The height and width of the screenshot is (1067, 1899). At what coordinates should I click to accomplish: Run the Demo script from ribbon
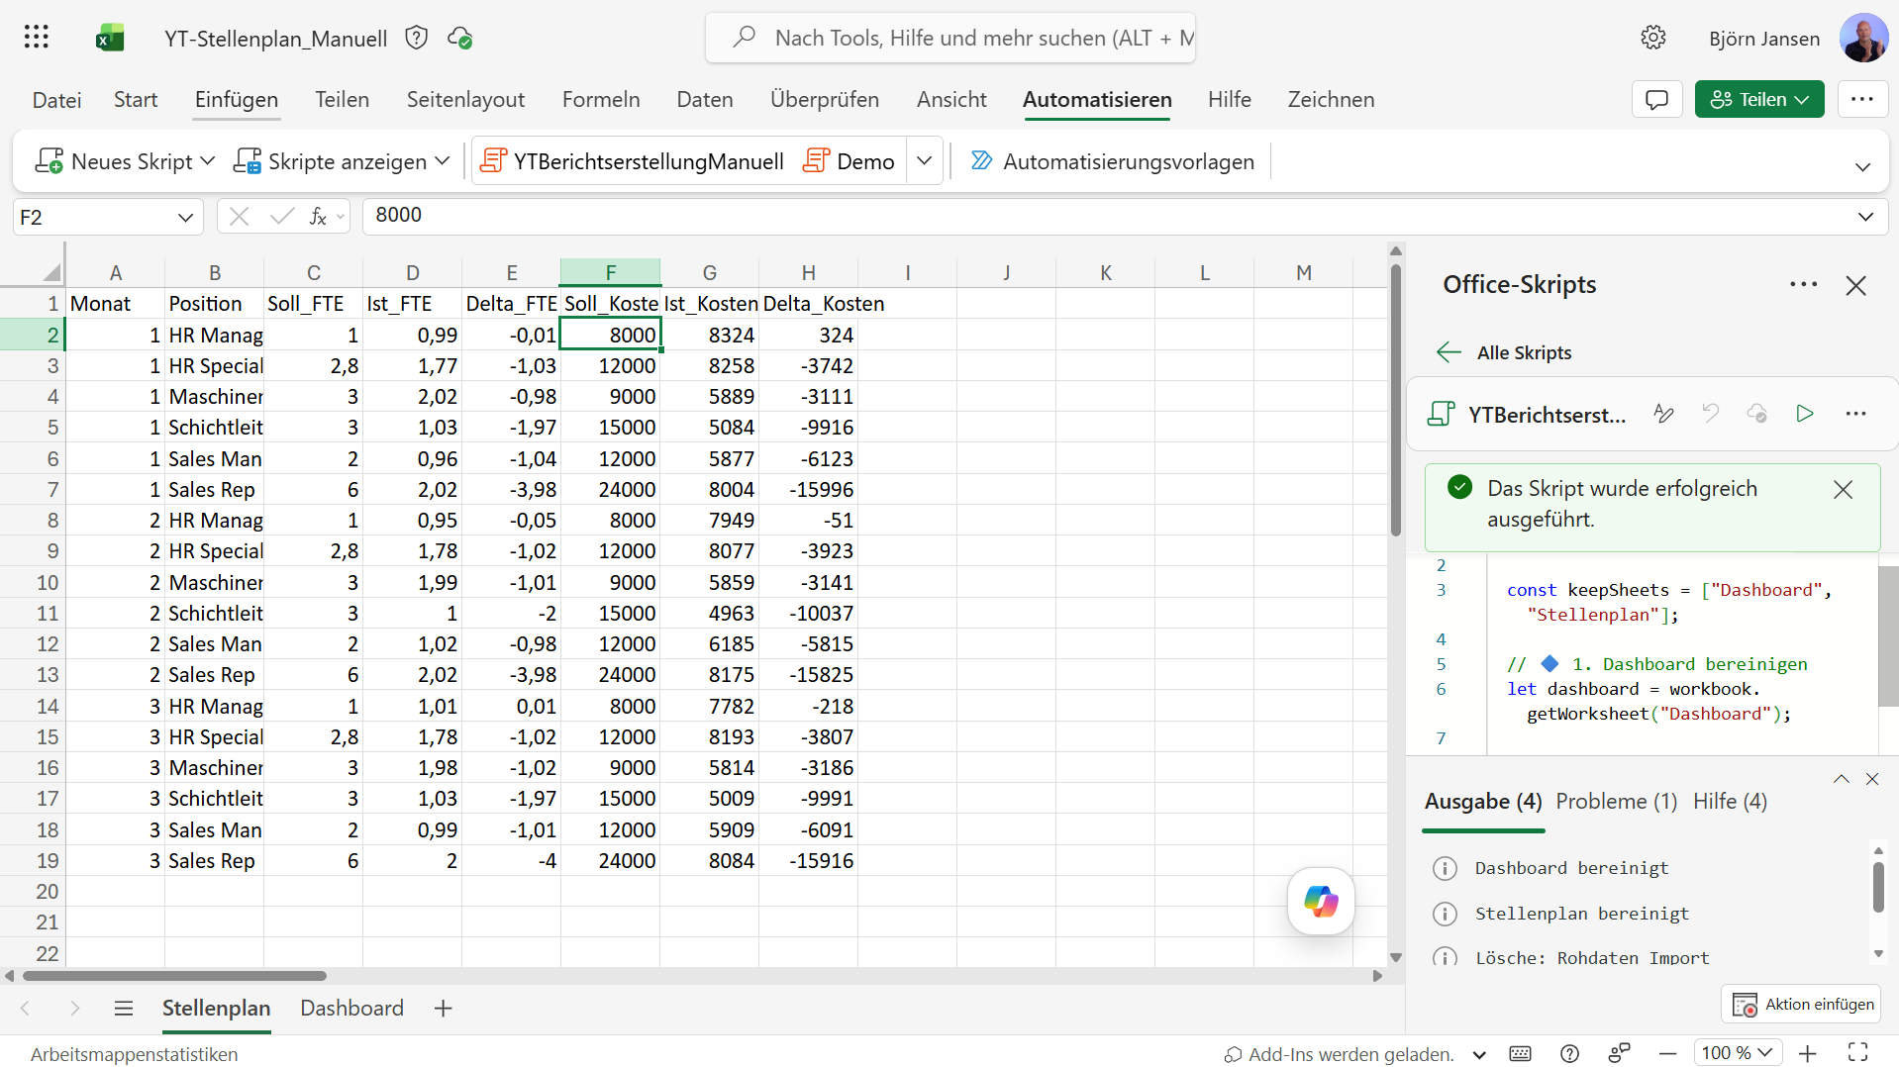tap(849, 161)
